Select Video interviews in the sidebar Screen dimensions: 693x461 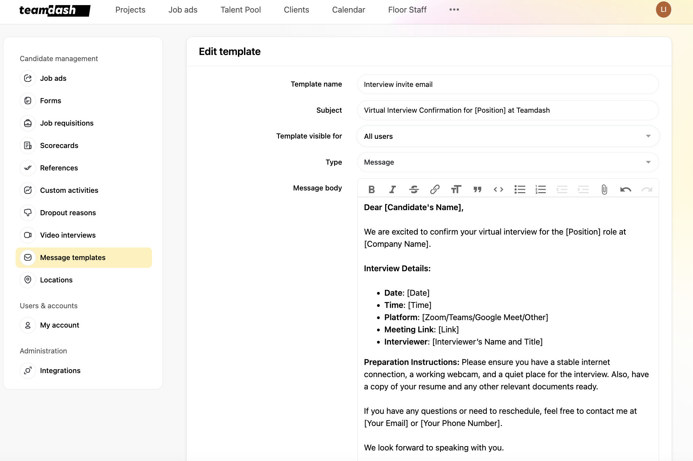click(x=68, y=235)
